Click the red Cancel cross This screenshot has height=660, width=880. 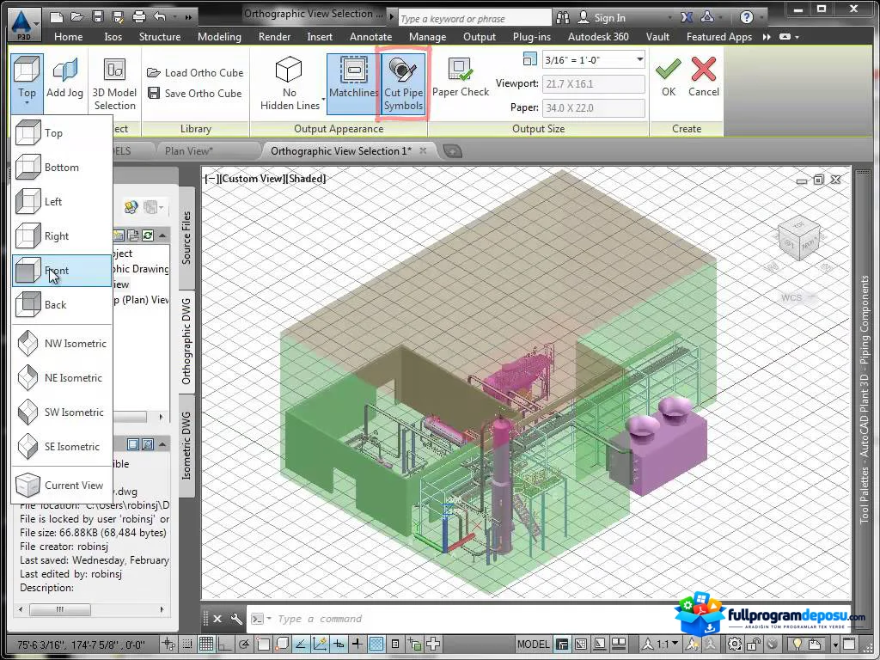pos(703,77)
